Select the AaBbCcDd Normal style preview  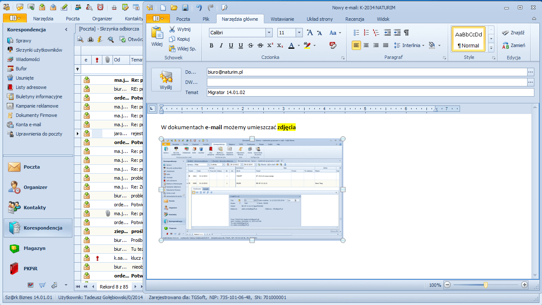point(469,39)
